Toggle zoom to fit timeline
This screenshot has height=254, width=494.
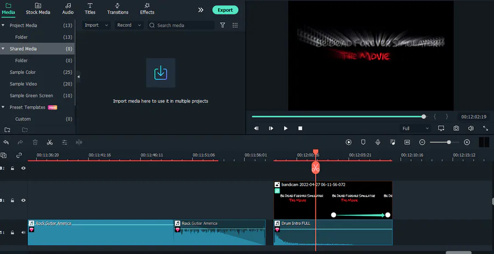tap(407, 142)
